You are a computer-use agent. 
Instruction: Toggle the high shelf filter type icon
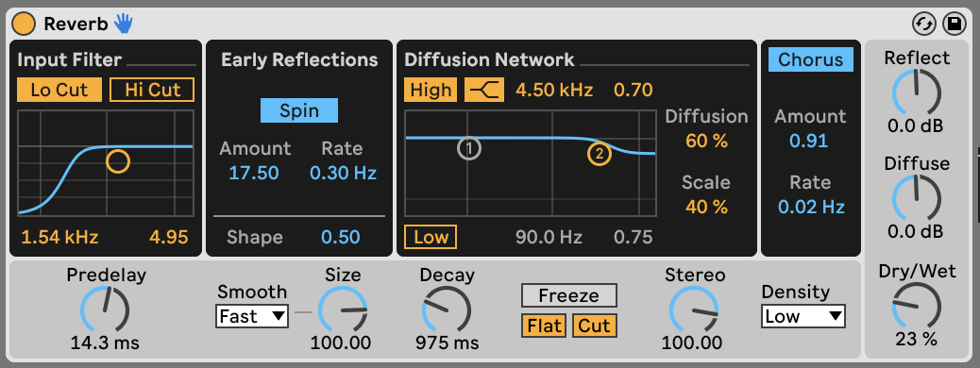click(484, 90)
